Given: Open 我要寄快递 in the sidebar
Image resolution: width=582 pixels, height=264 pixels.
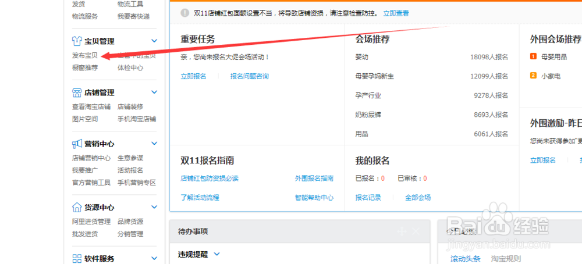Looking at the screenshot, I should click(x=134, y=16).
